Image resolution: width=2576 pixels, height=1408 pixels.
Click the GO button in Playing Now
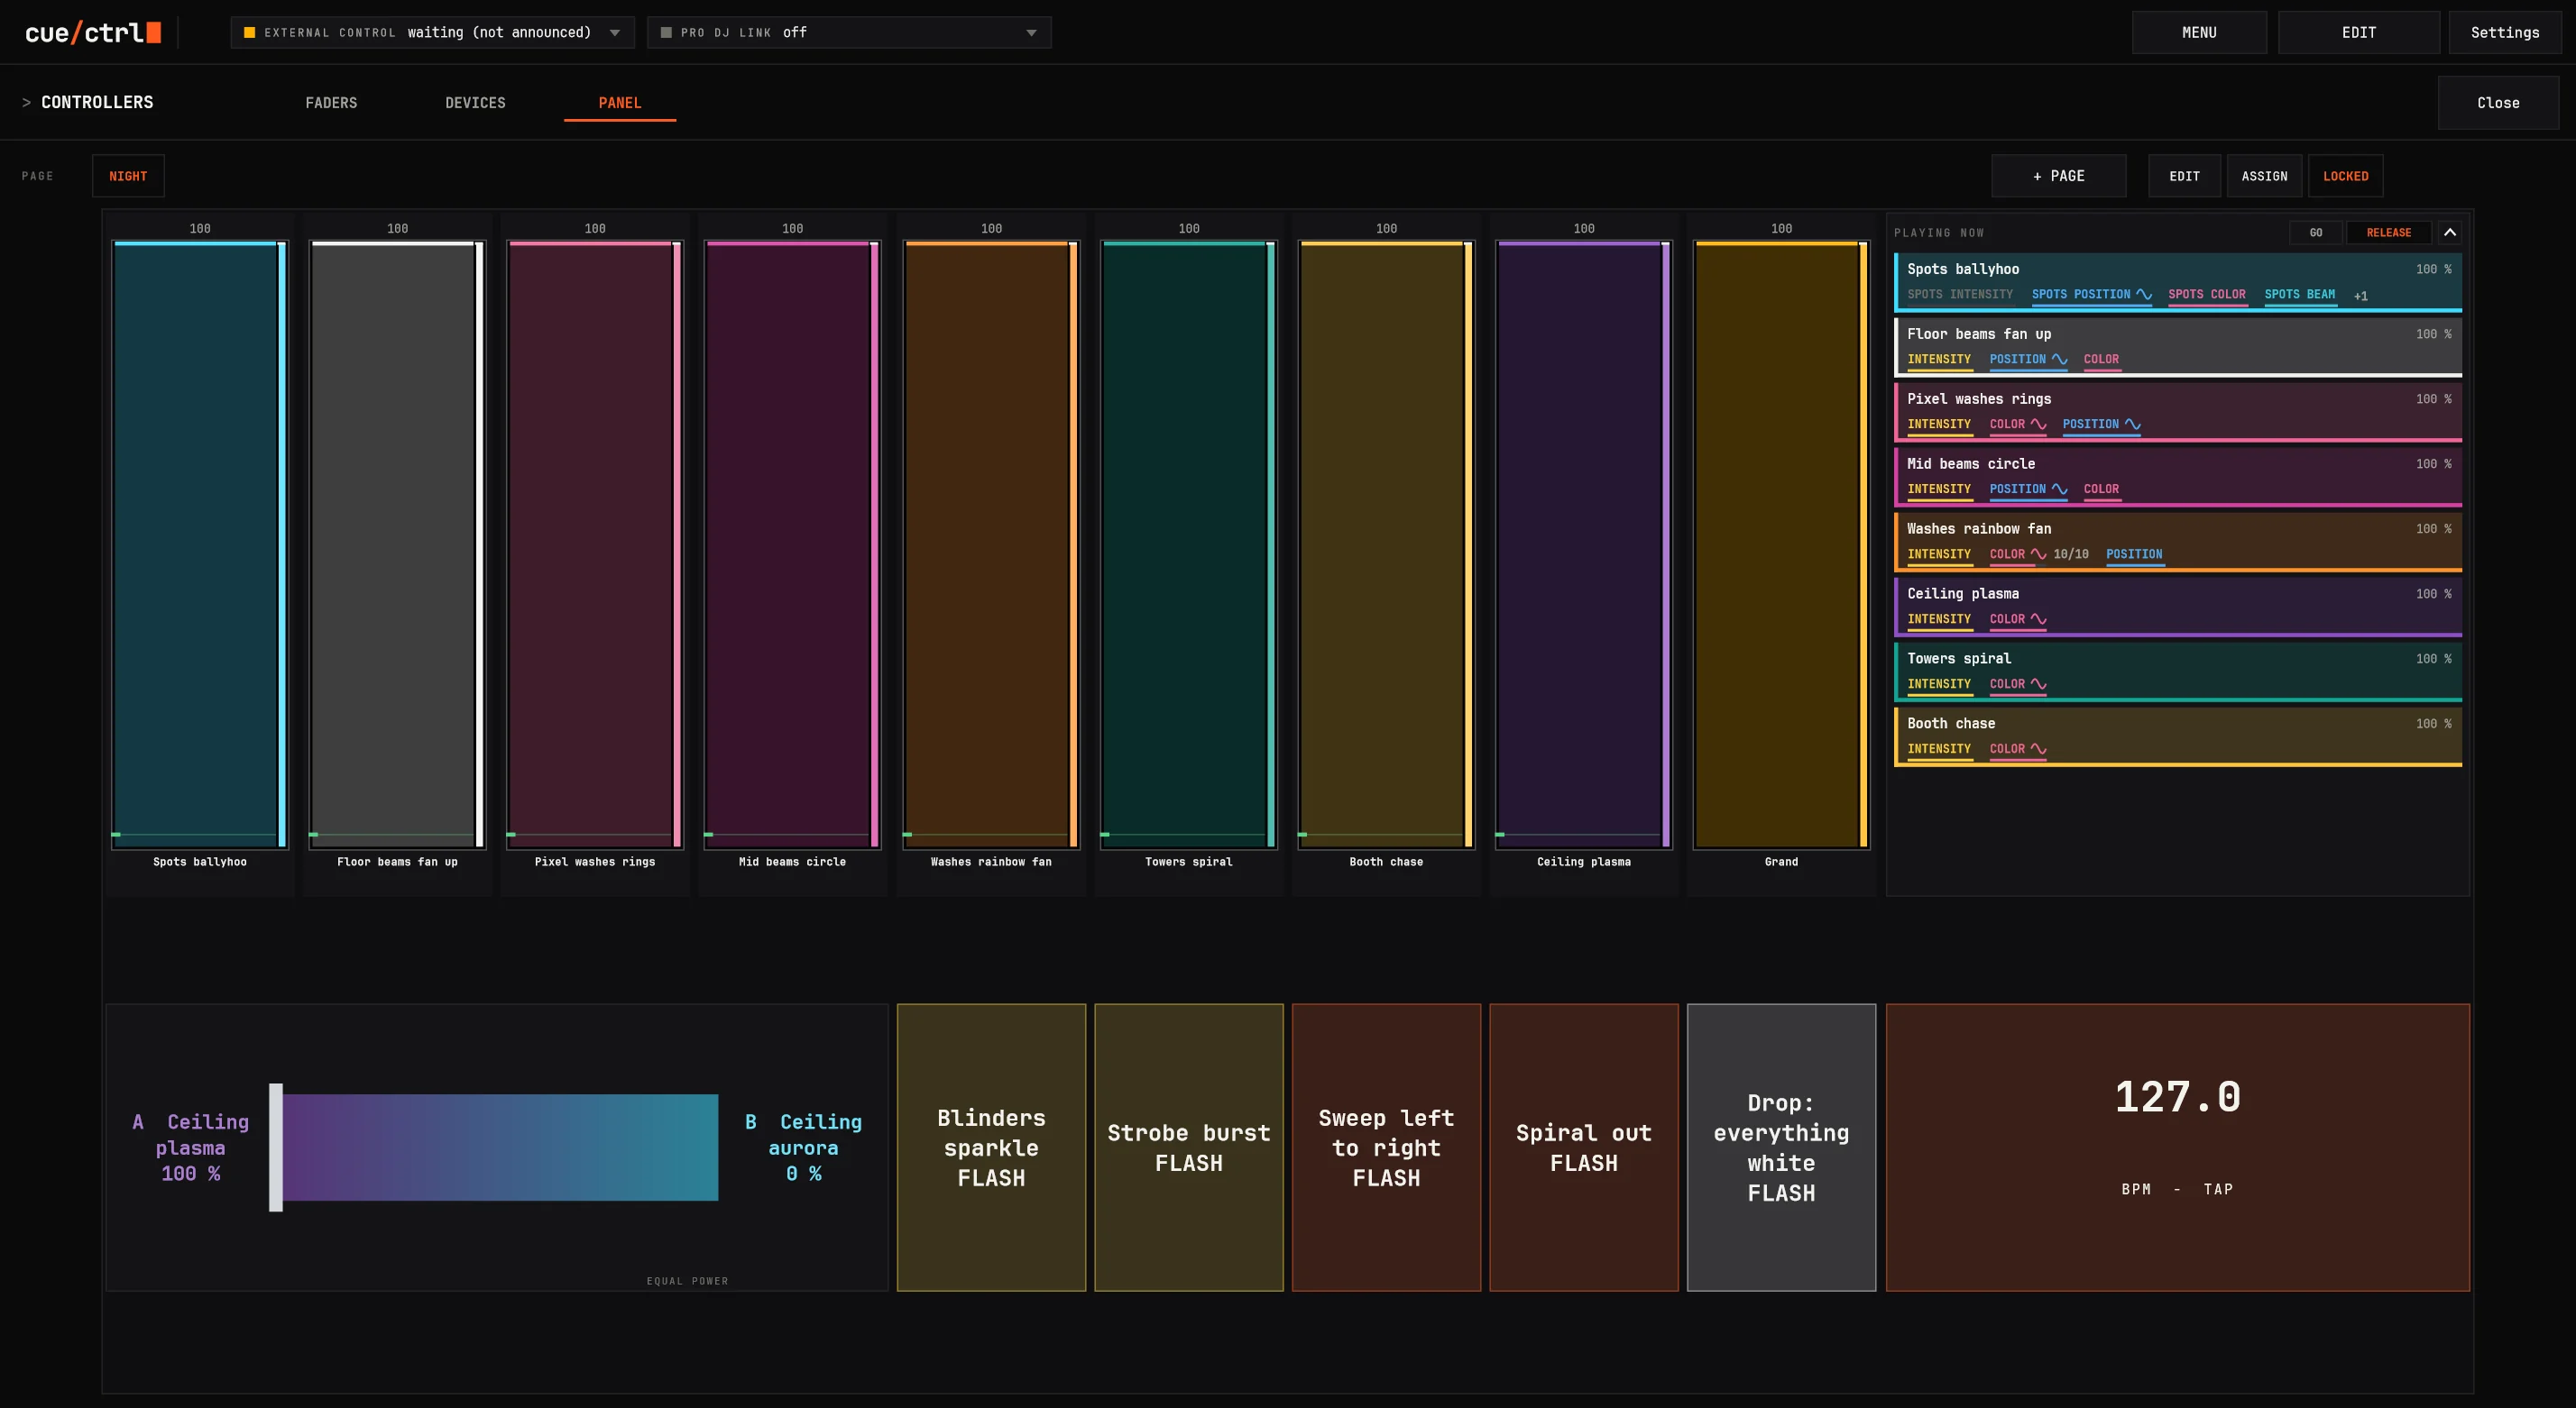tap(2315, 233)
